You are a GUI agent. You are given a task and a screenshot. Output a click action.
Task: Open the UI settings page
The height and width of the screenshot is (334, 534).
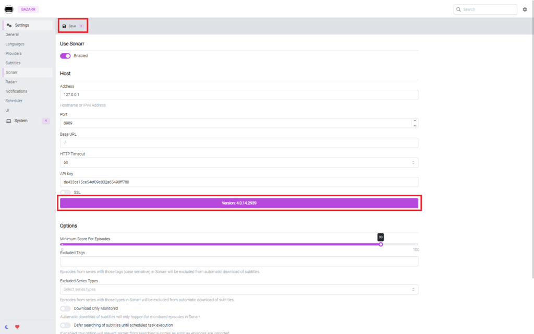28,111
